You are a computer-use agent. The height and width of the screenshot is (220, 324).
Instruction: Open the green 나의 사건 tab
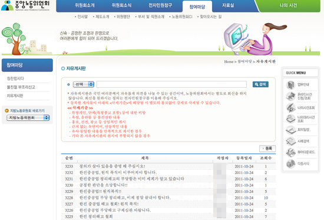pos(288,5)
